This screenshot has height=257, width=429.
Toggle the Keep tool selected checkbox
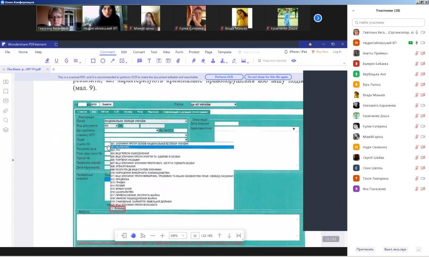[260, 61]
